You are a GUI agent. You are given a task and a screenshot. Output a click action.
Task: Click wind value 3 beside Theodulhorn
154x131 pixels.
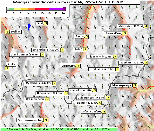[x=67, y=93]
